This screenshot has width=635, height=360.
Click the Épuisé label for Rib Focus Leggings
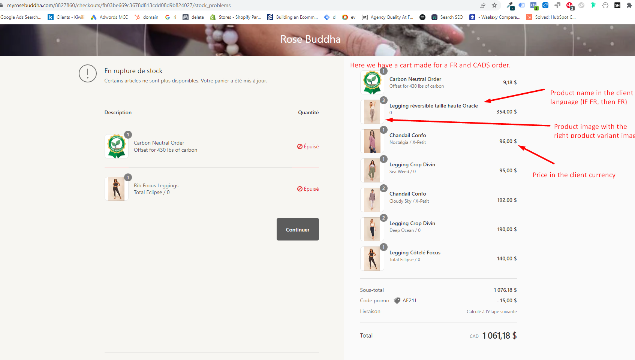(x=308, y=189)
